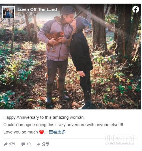Click the Love you so much text
This screenshot has width=142, height=151.
pyautogui.click(x=21, y=132)
